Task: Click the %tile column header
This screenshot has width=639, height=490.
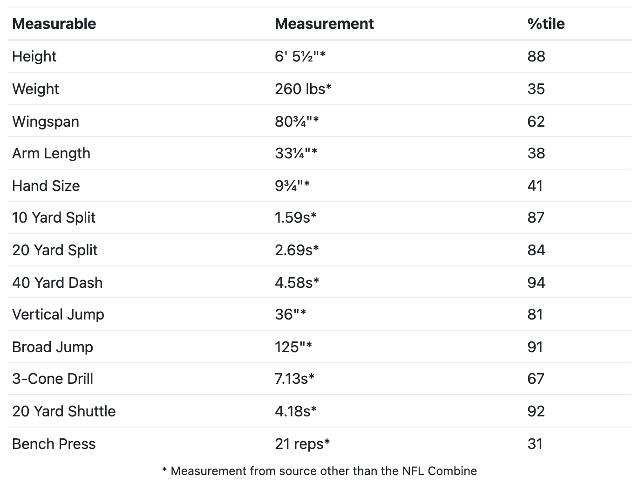Action: [x=546, y=24]
